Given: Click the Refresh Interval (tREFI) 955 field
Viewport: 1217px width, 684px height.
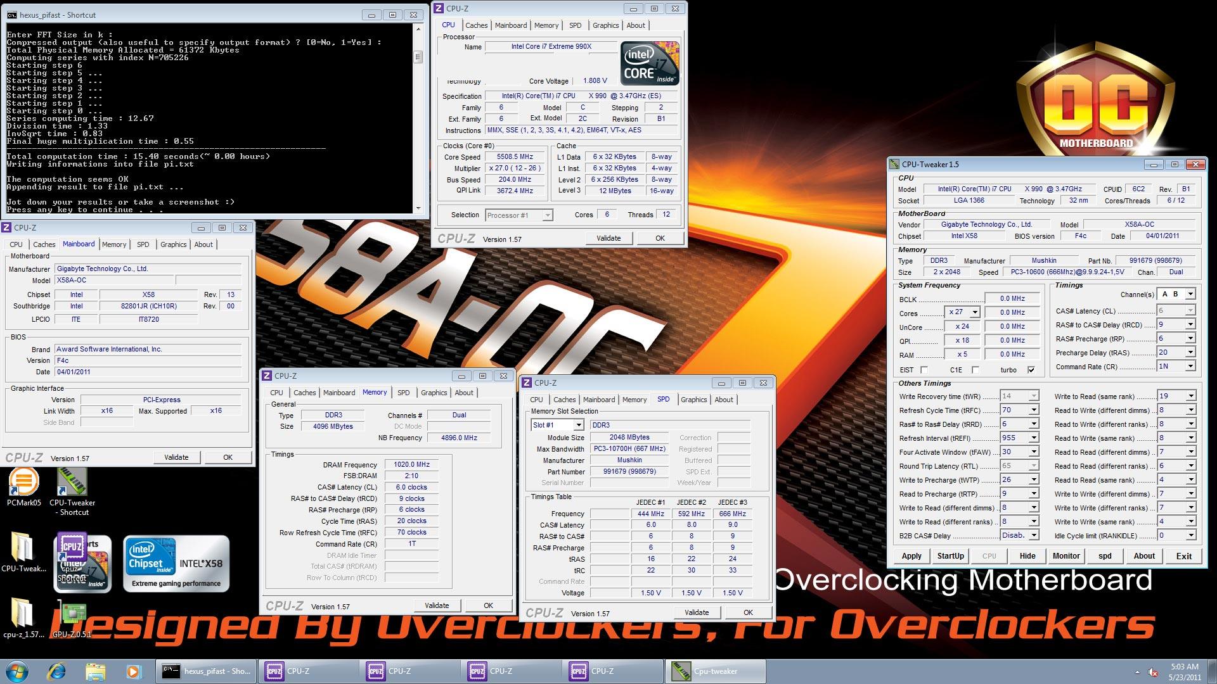Looking at the screenshot, I should (1014, 438).
